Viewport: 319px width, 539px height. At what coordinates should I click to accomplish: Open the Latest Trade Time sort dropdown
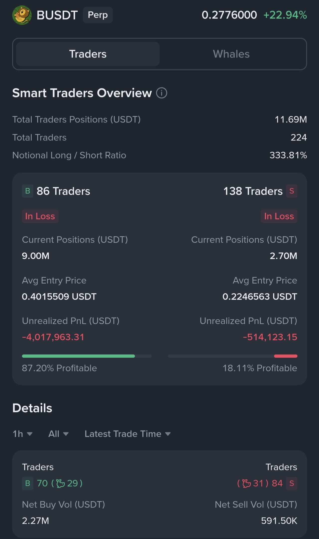click(127, 434)
